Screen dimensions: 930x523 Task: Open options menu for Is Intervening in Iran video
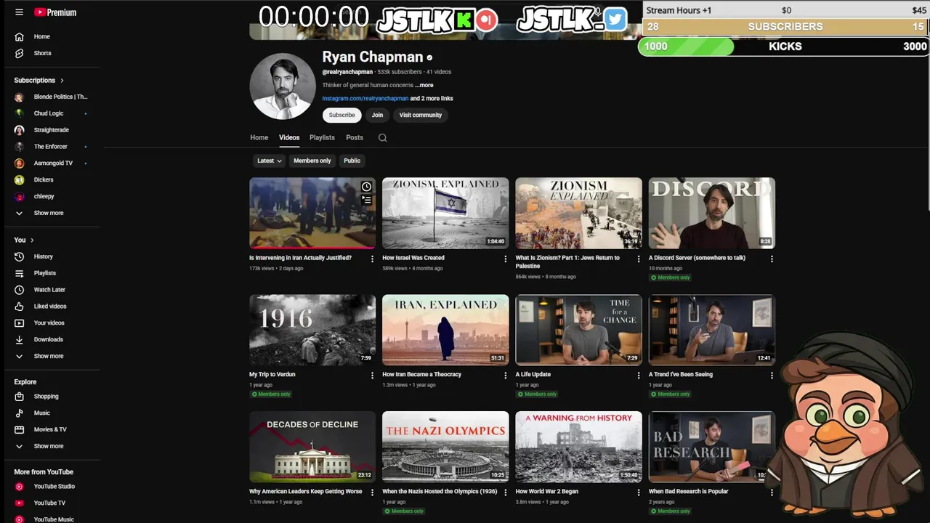[372, 259]
